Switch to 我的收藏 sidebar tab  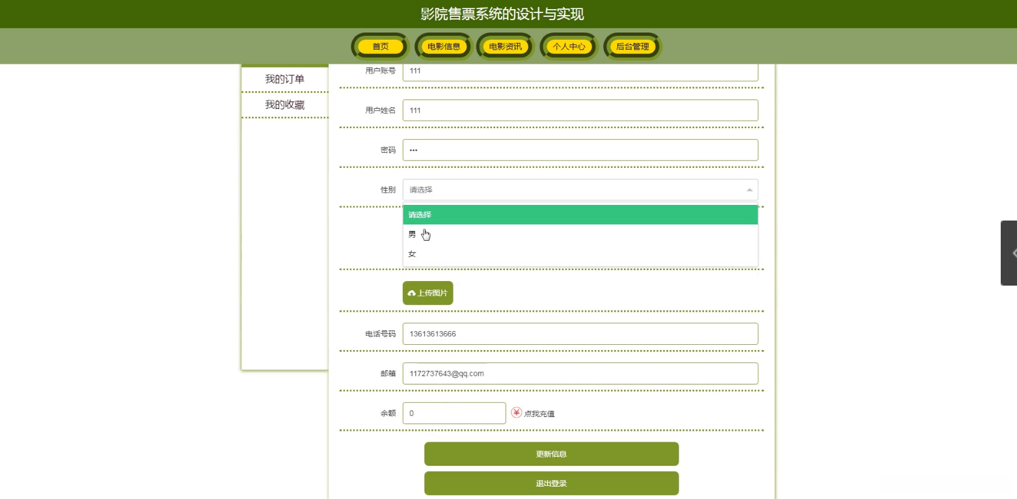click(285, 105)
